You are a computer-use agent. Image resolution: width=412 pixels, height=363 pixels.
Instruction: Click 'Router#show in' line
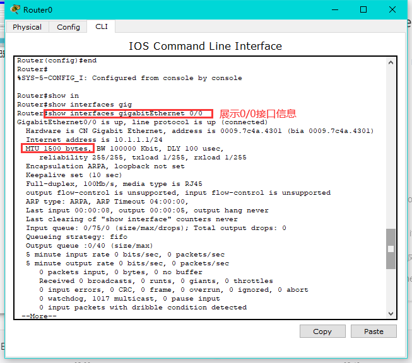pos(48,96)
